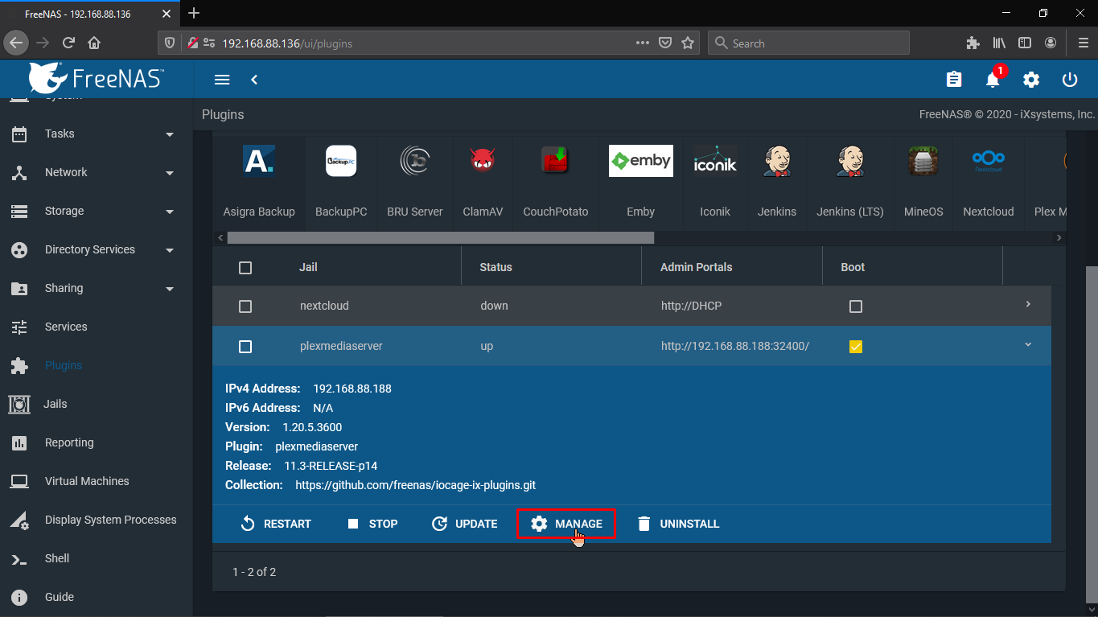
Task: Enable boot checkbox for nextcloud
Action: 856,306
